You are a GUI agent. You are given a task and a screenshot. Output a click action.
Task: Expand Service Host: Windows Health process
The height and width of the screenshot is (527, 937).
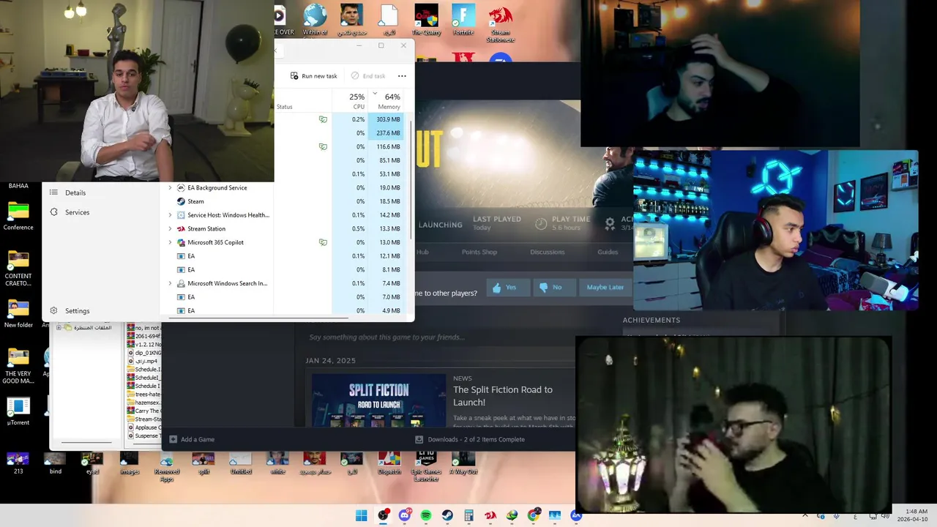tap(171, 215)
